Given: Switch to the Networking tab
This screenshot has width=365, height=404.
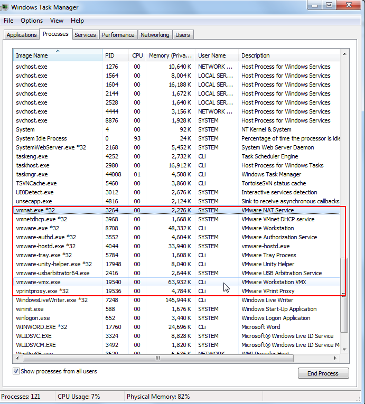Looking at the screenshot, I should [155, 35].
